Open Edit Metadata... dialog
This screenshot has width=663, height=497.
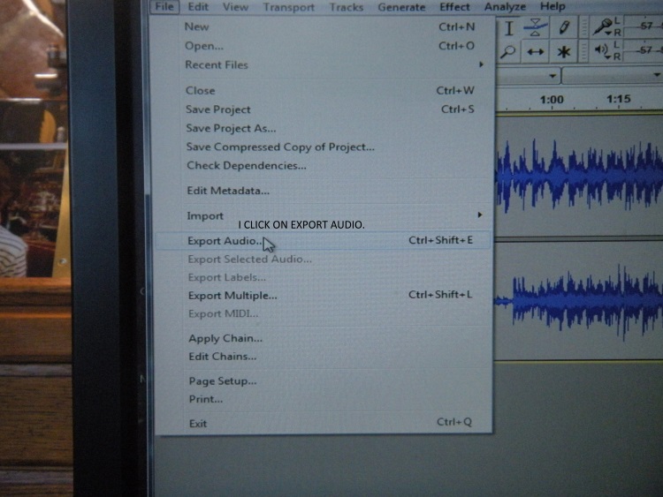point(324,191)
